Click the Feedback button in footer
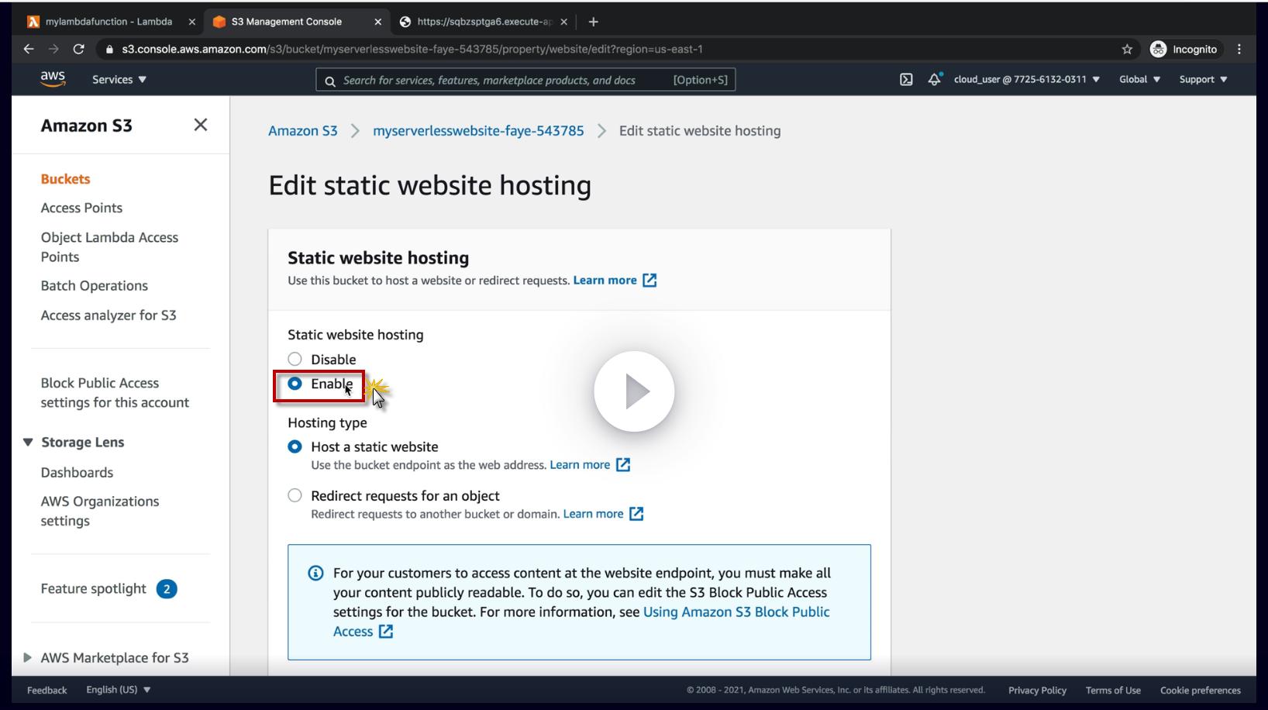The width and height of the screenshot is (1268, 710). (47, 690)
